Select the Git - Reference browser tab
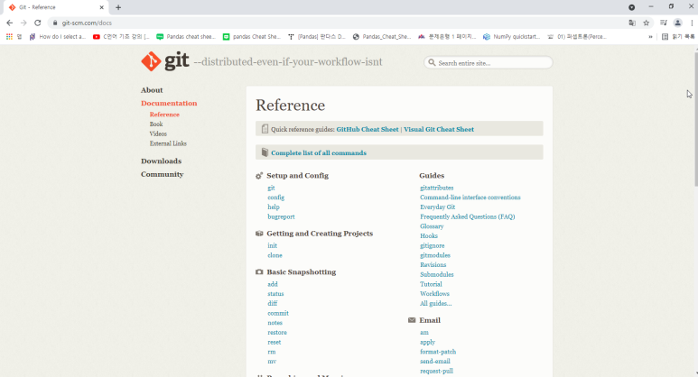Image resolution: width=698 pixels, height=377 pixels. [56, 7]
